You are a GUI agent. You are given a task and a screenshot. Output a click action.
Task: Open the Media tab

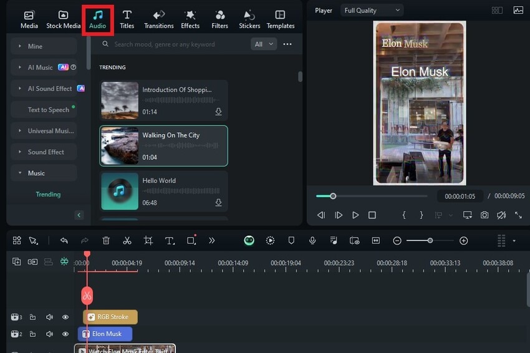(x=29, y=19)
